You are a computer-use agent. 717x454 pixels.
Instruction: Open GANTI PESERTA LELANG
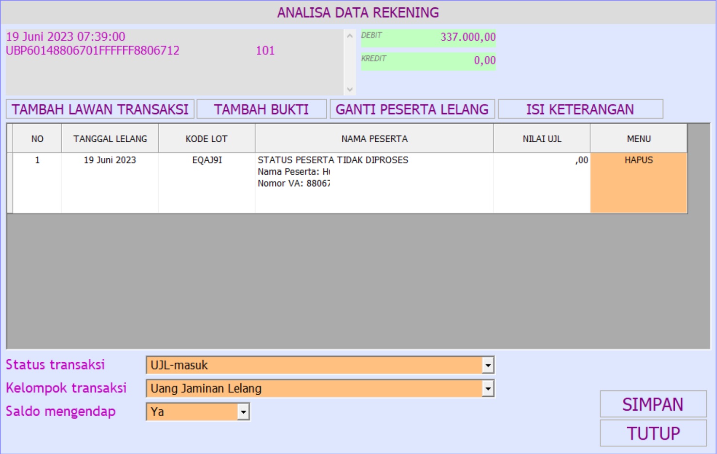point(412,109)
